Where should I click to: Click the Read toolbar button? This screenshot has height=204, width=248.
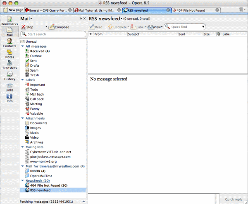pyautogui.click(x=96, y=27)
